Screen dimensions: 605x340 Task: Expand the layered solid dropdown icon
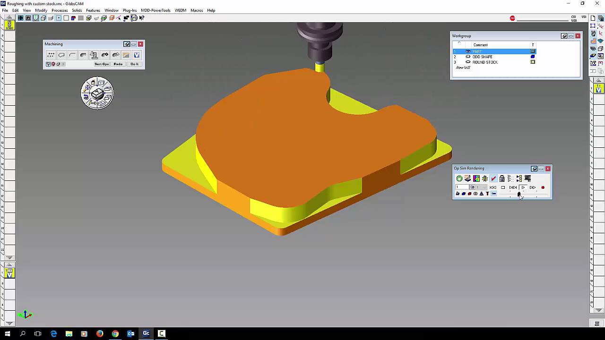tap(104, 18)
